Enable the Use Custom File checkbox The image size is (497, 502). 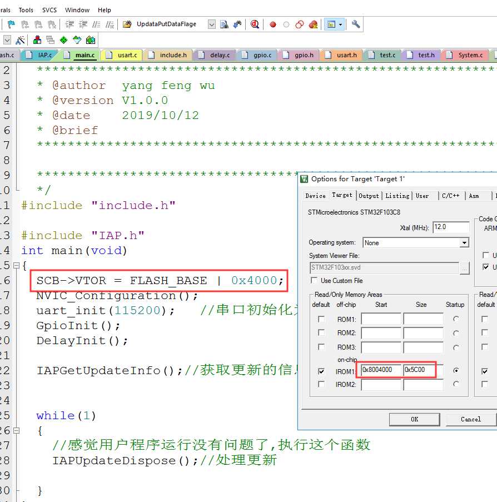[x=314, y=280]
